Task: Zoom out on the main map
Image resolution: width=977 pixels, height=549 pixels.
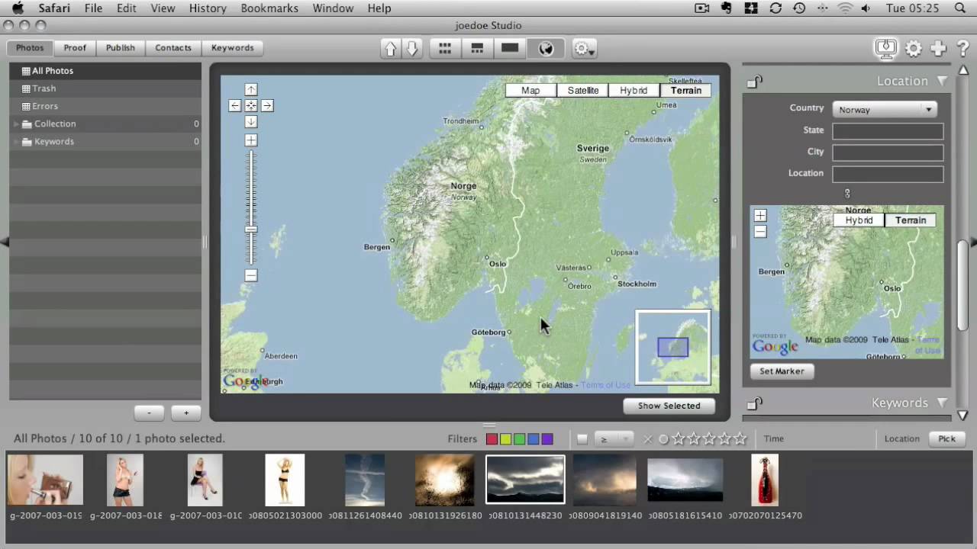Action: pos(251,275)
